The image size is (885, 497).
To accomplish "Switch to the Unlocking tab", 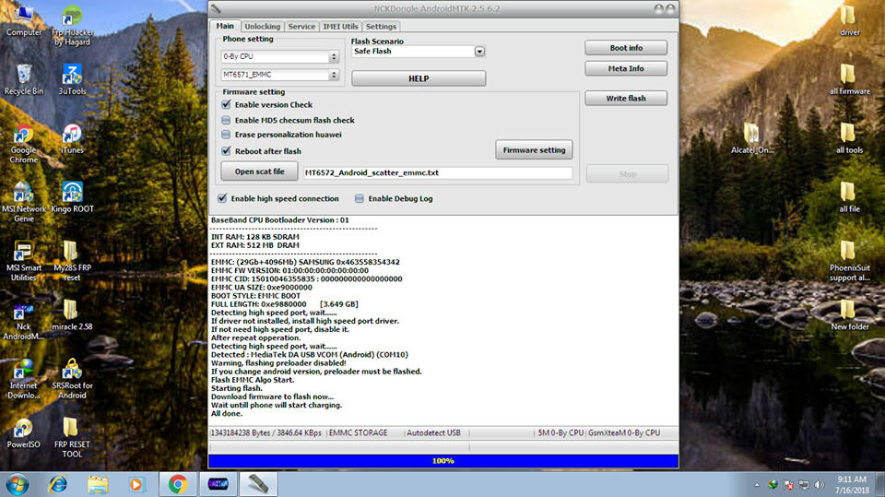I will 263,27.
